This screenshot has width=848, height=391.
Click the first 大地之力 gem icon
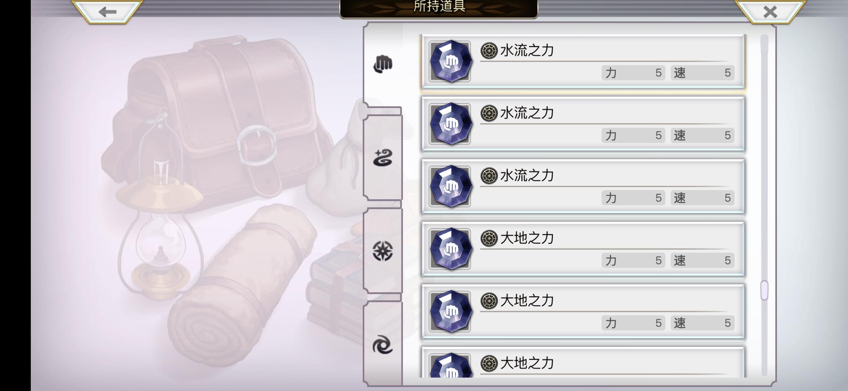click(450, 249)
